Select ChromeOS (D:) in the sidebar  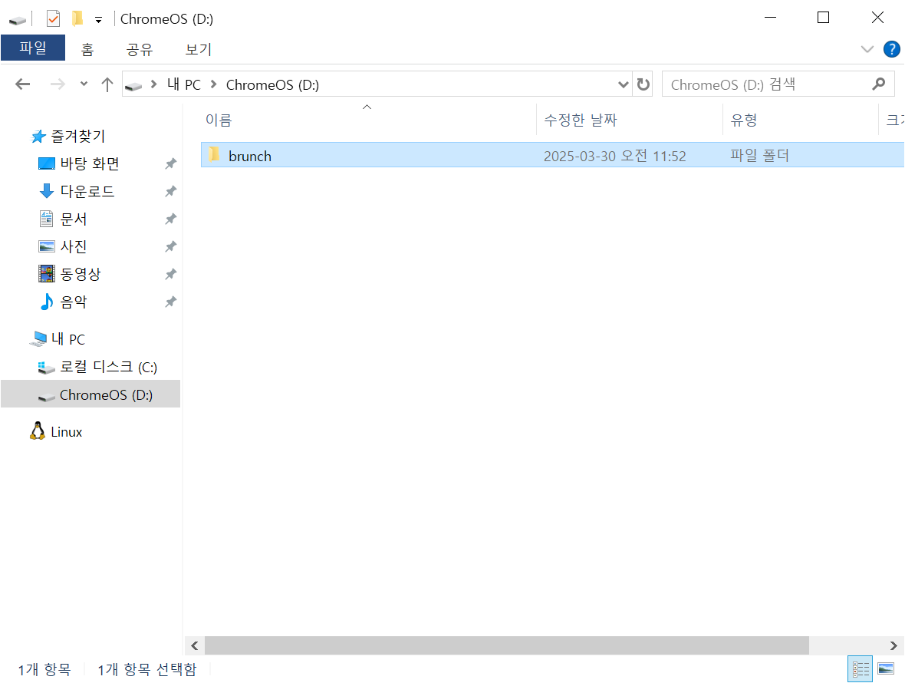(90, 395)
